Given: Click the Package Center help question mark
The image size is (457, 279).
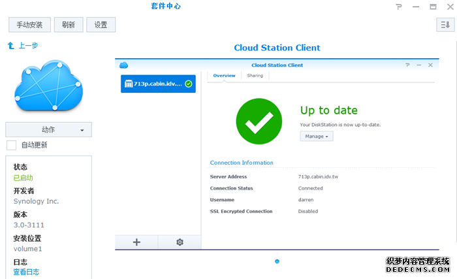Looking at the screenshot, I should coord(399,7).
